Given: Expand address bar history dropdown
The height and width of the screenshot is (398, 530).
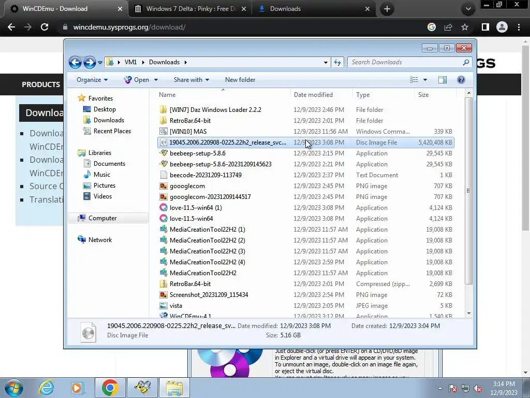Looking at the screenshot, I should click(326, 63).
